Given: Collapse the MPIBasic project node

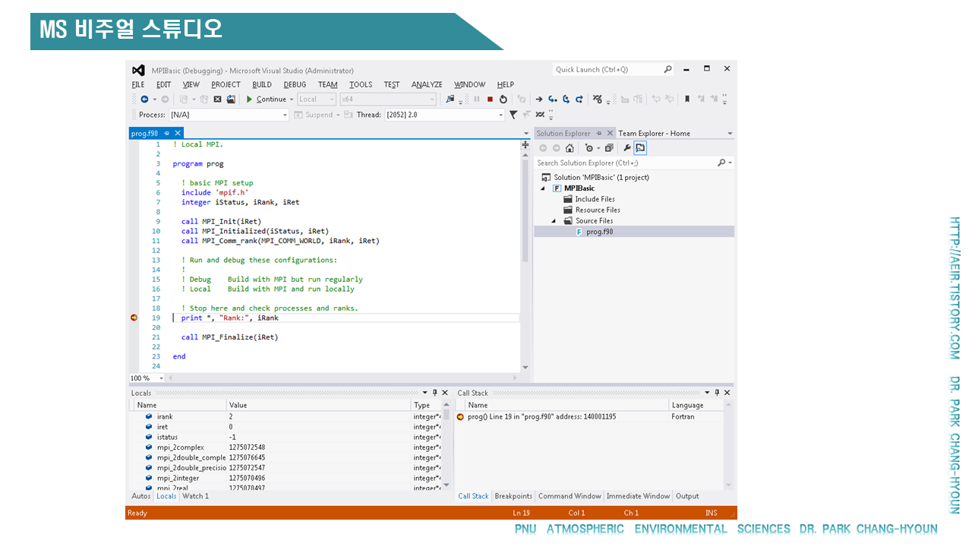Looking at the screenshot, I should click(x=543, y=188).
